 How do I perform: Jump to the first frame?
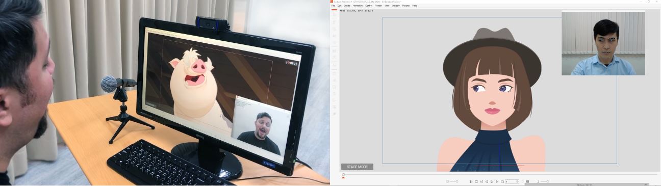(481, 181)
